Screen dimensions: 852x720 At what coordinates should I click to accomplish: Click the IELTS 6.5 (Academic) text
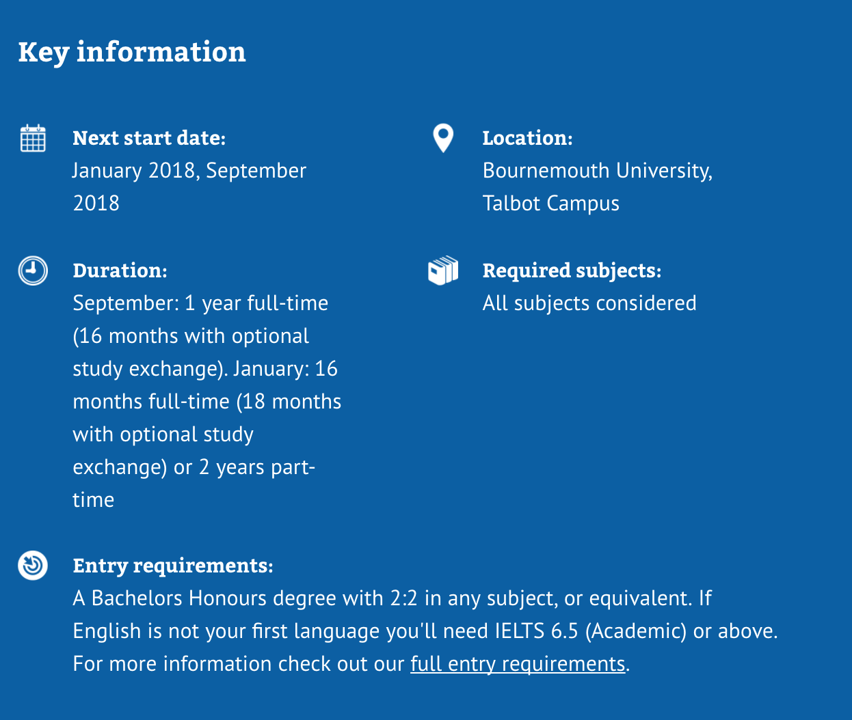click(x=591, y=631)
